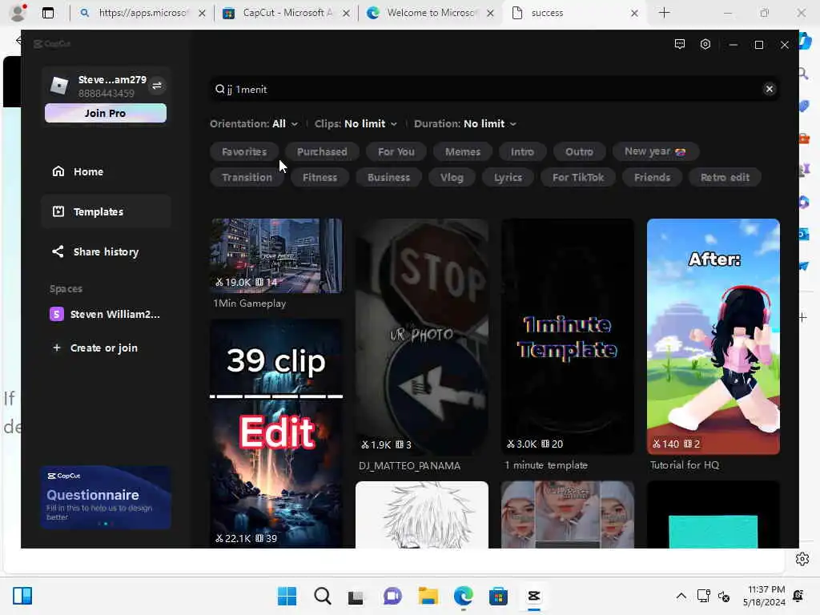Open the Widgets panel icon
This screenshot has width=820, height=615.
22,596
